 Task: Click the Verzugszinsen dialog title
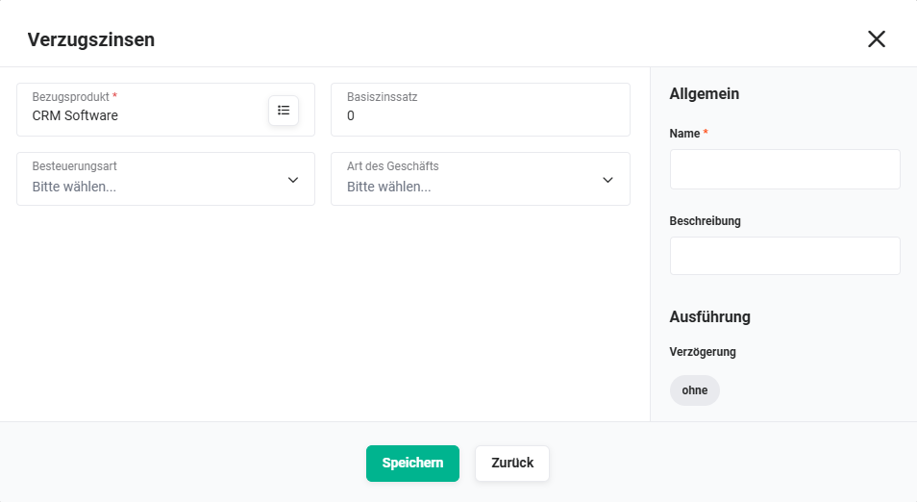point(91,39)
